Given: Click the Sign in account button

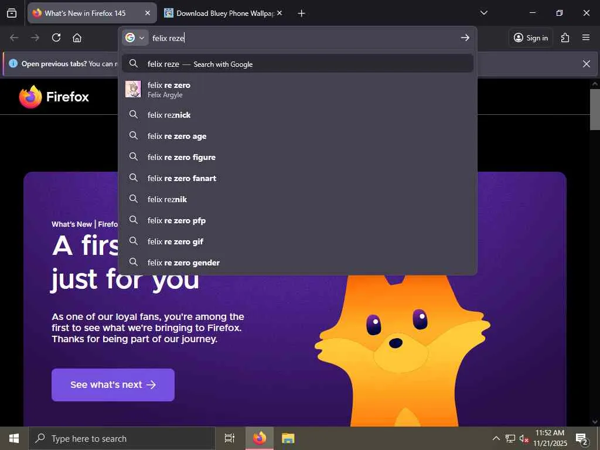Looking at the screenshot, I should pos(531,37).
